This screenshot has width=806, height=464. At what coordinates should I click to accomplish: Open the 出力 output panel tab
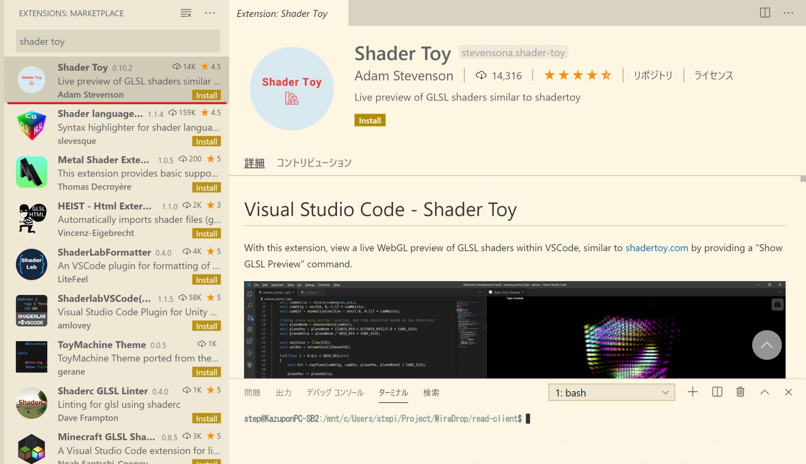coord(283,392)
